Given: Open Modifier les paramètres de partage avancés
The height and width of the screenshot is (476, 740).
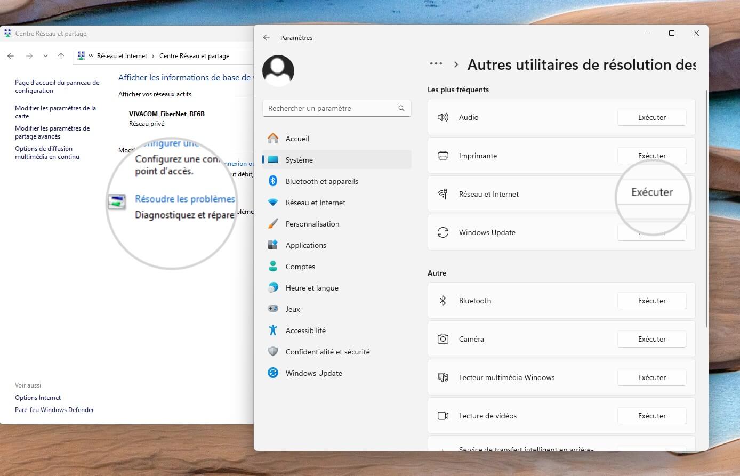Looking at the screenshot, I should (x=52, y=132).
